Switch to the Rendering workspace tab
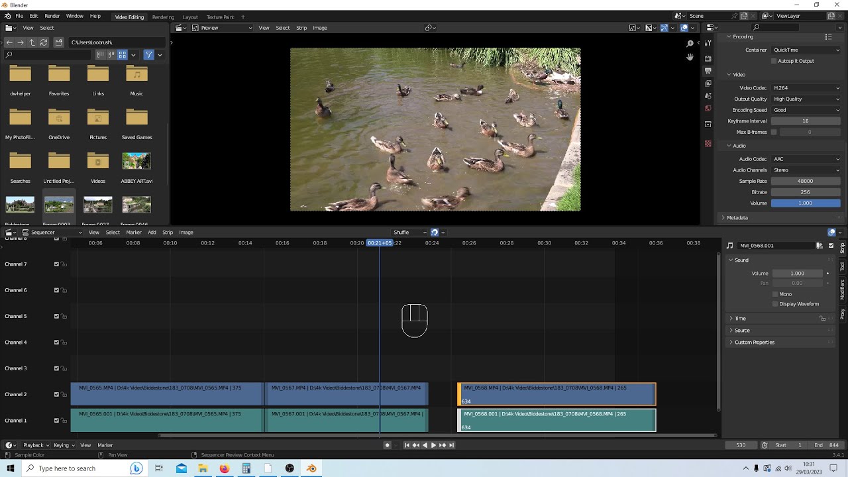The height and width of the screenshot is (477, 848). (163, 17)
